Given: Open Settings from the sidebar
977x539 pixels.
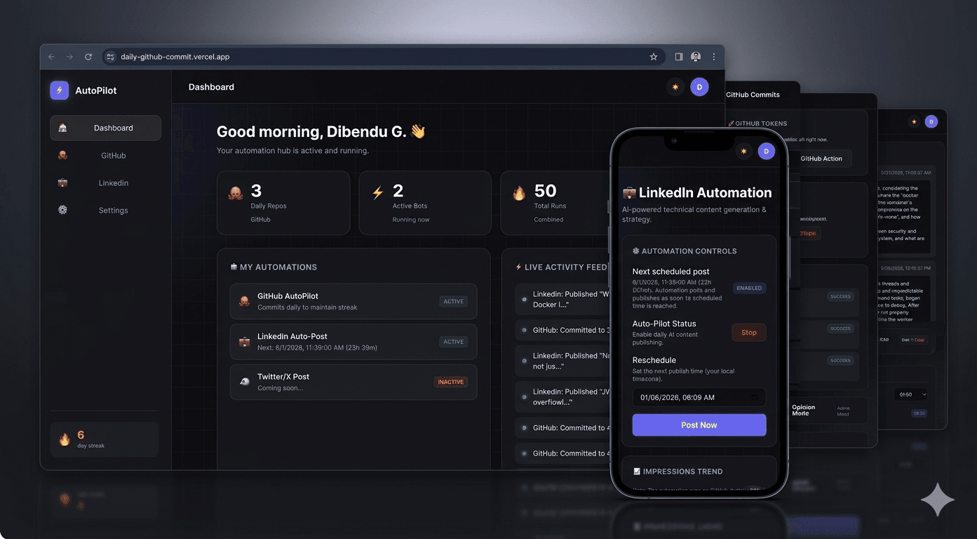Looking at the screenshot, I should click(x=105, y=210).
